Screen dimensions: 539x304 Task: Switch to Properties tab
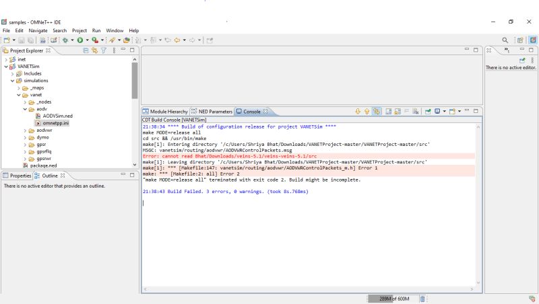[17, 176]
